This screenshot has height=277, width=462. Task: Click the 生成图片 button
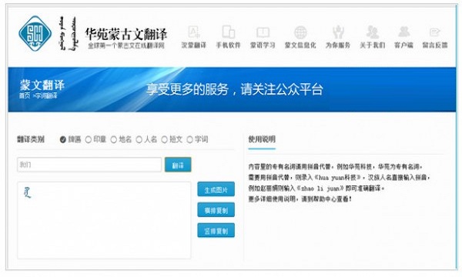(x=216, y=189)
